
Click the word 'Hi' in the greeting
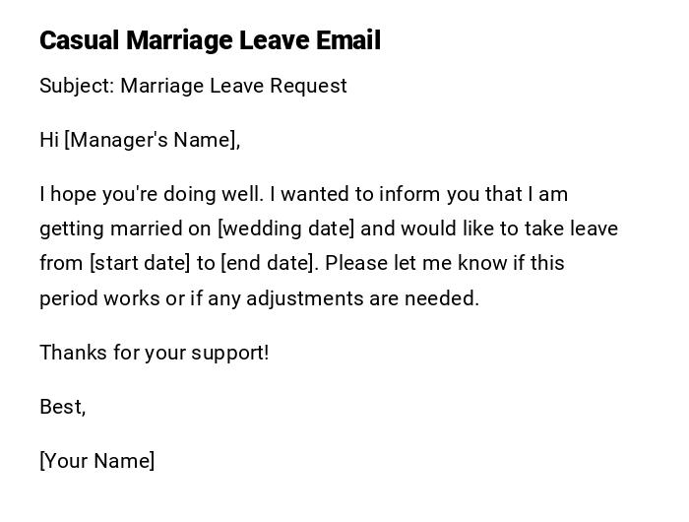[x=49, y=140]
